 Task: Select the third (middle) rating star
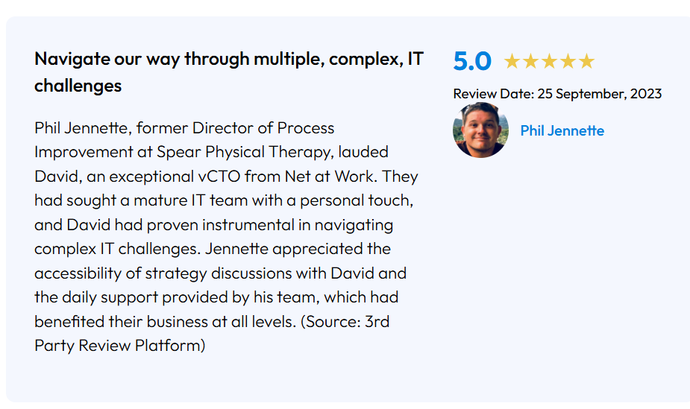(x=549, y=62)
